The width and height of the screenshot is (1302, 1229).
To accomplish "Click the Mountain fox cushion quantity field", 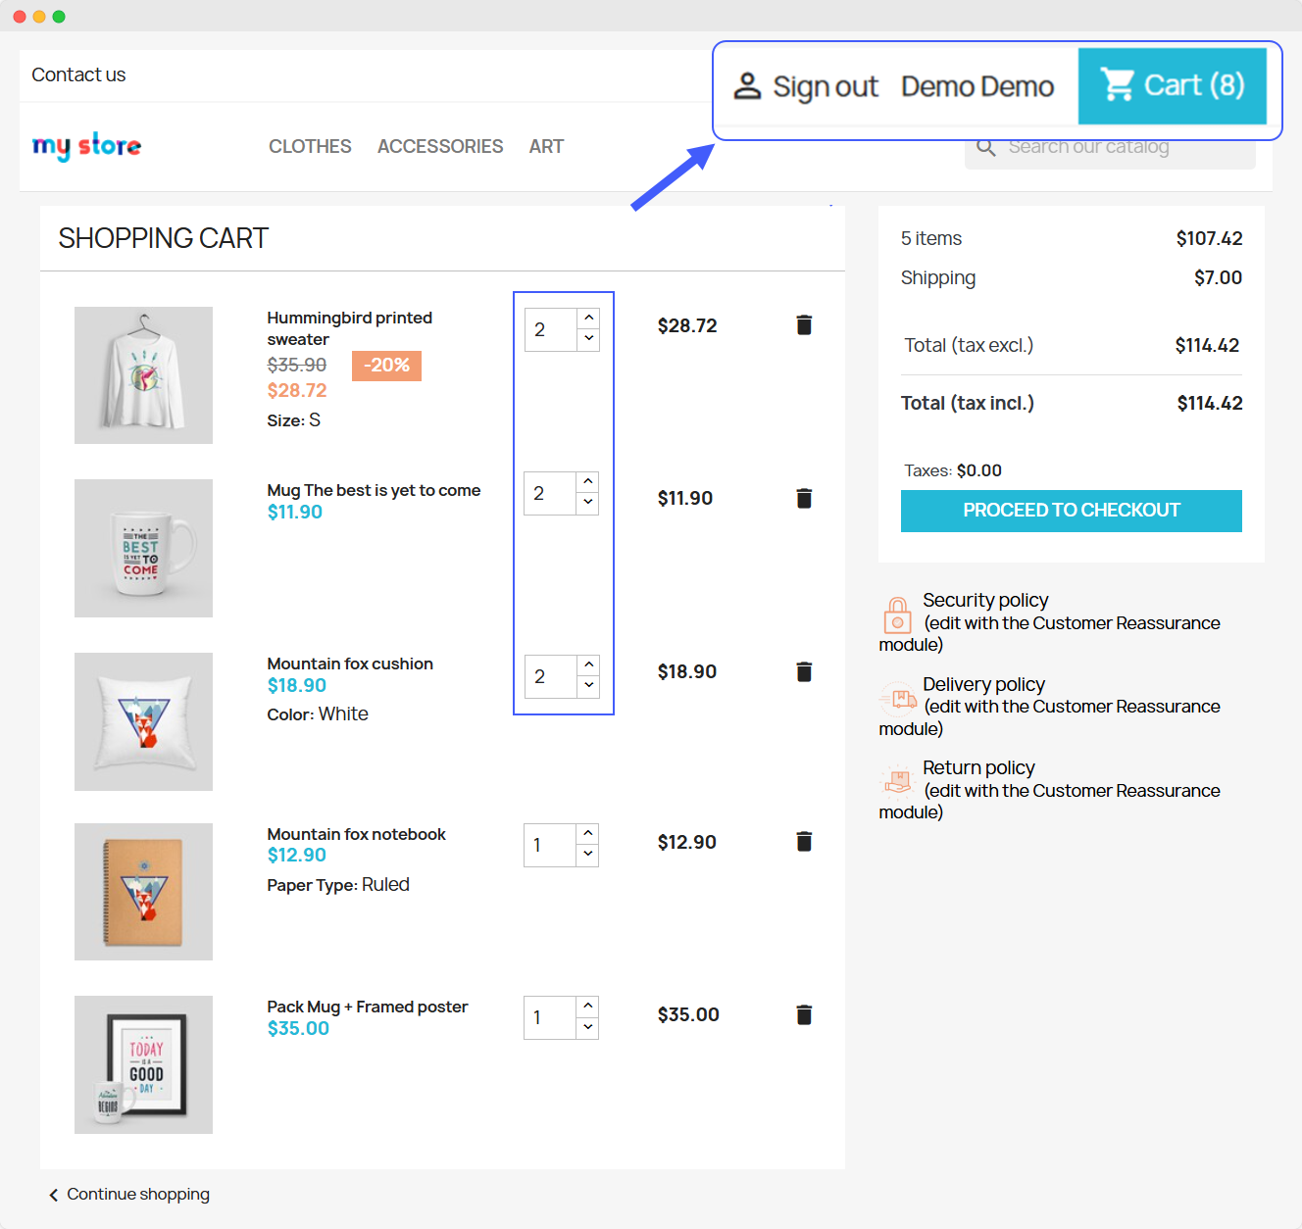I will [x=550, y=676].
